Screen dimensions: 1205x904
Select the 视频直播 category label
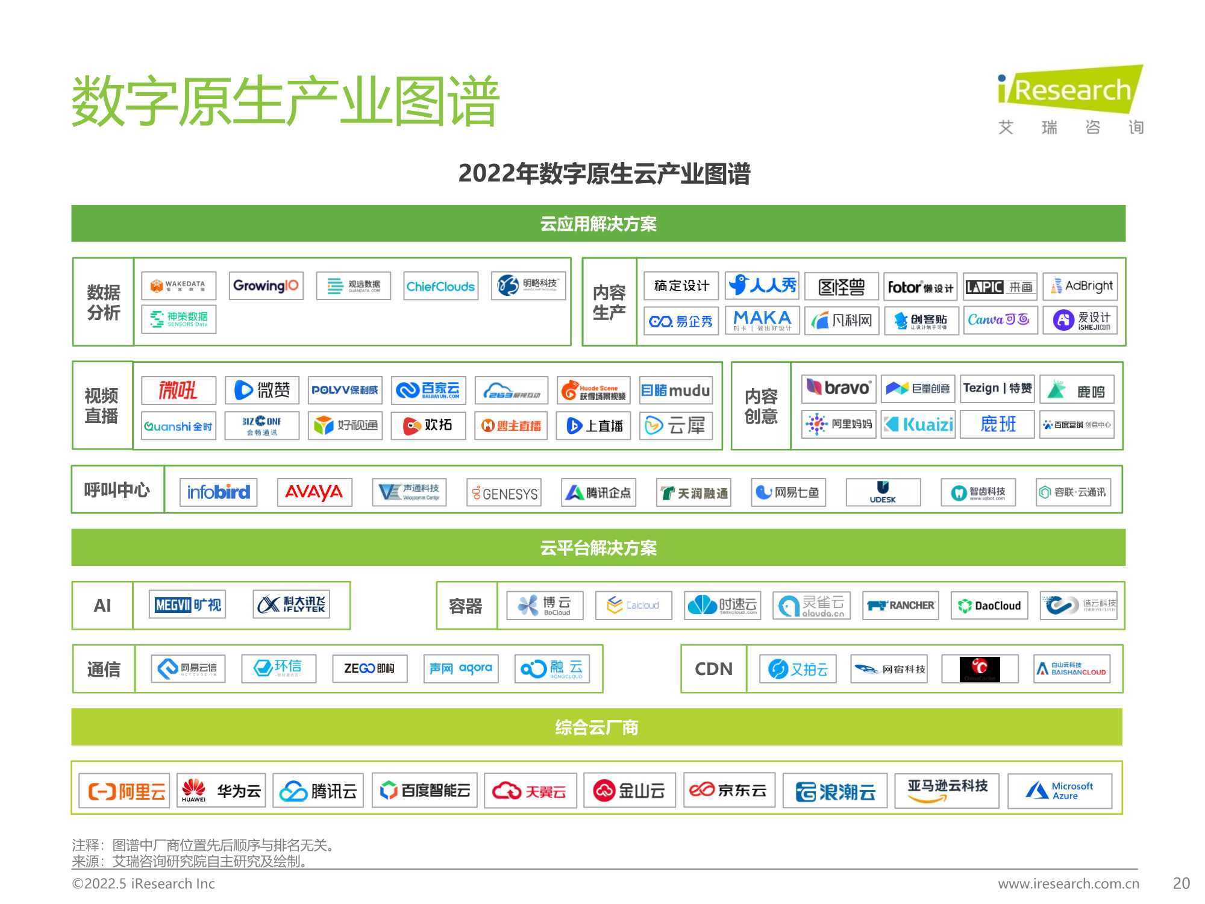(x=101, y=406)
